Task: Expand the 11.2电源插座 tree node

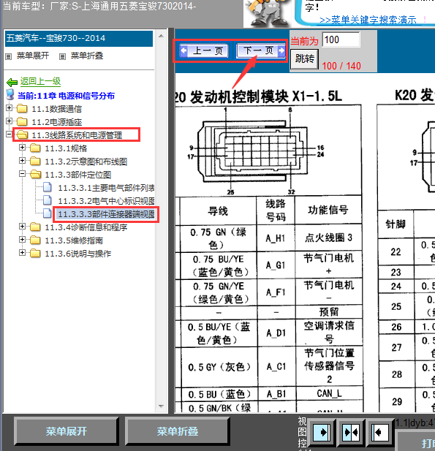Action: (x=9, y=121)
